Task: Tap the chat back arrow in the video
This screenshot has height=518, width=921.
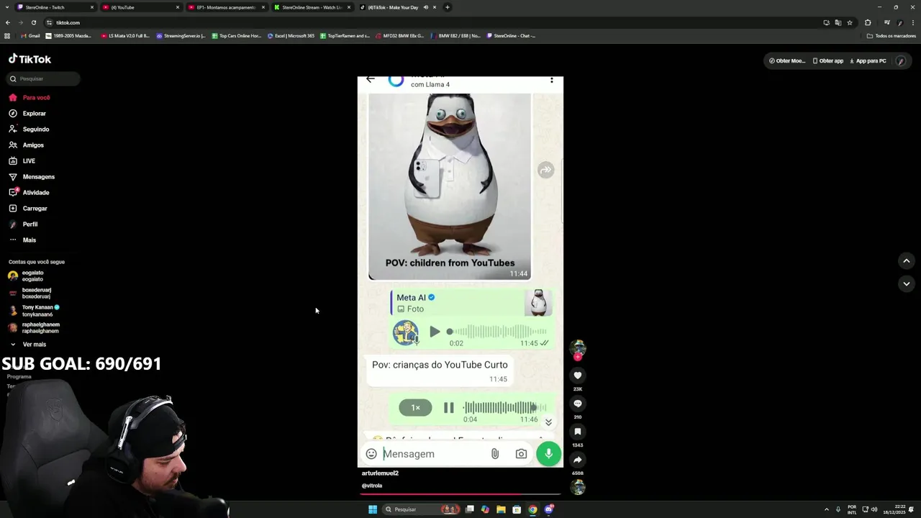Action: [x=370, y=79]
